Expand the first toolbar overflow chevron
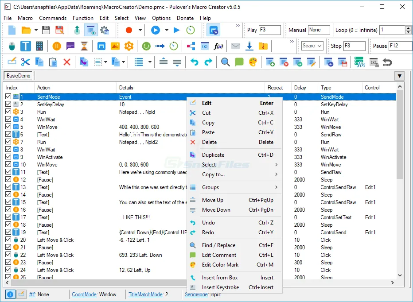 point(238,26)
